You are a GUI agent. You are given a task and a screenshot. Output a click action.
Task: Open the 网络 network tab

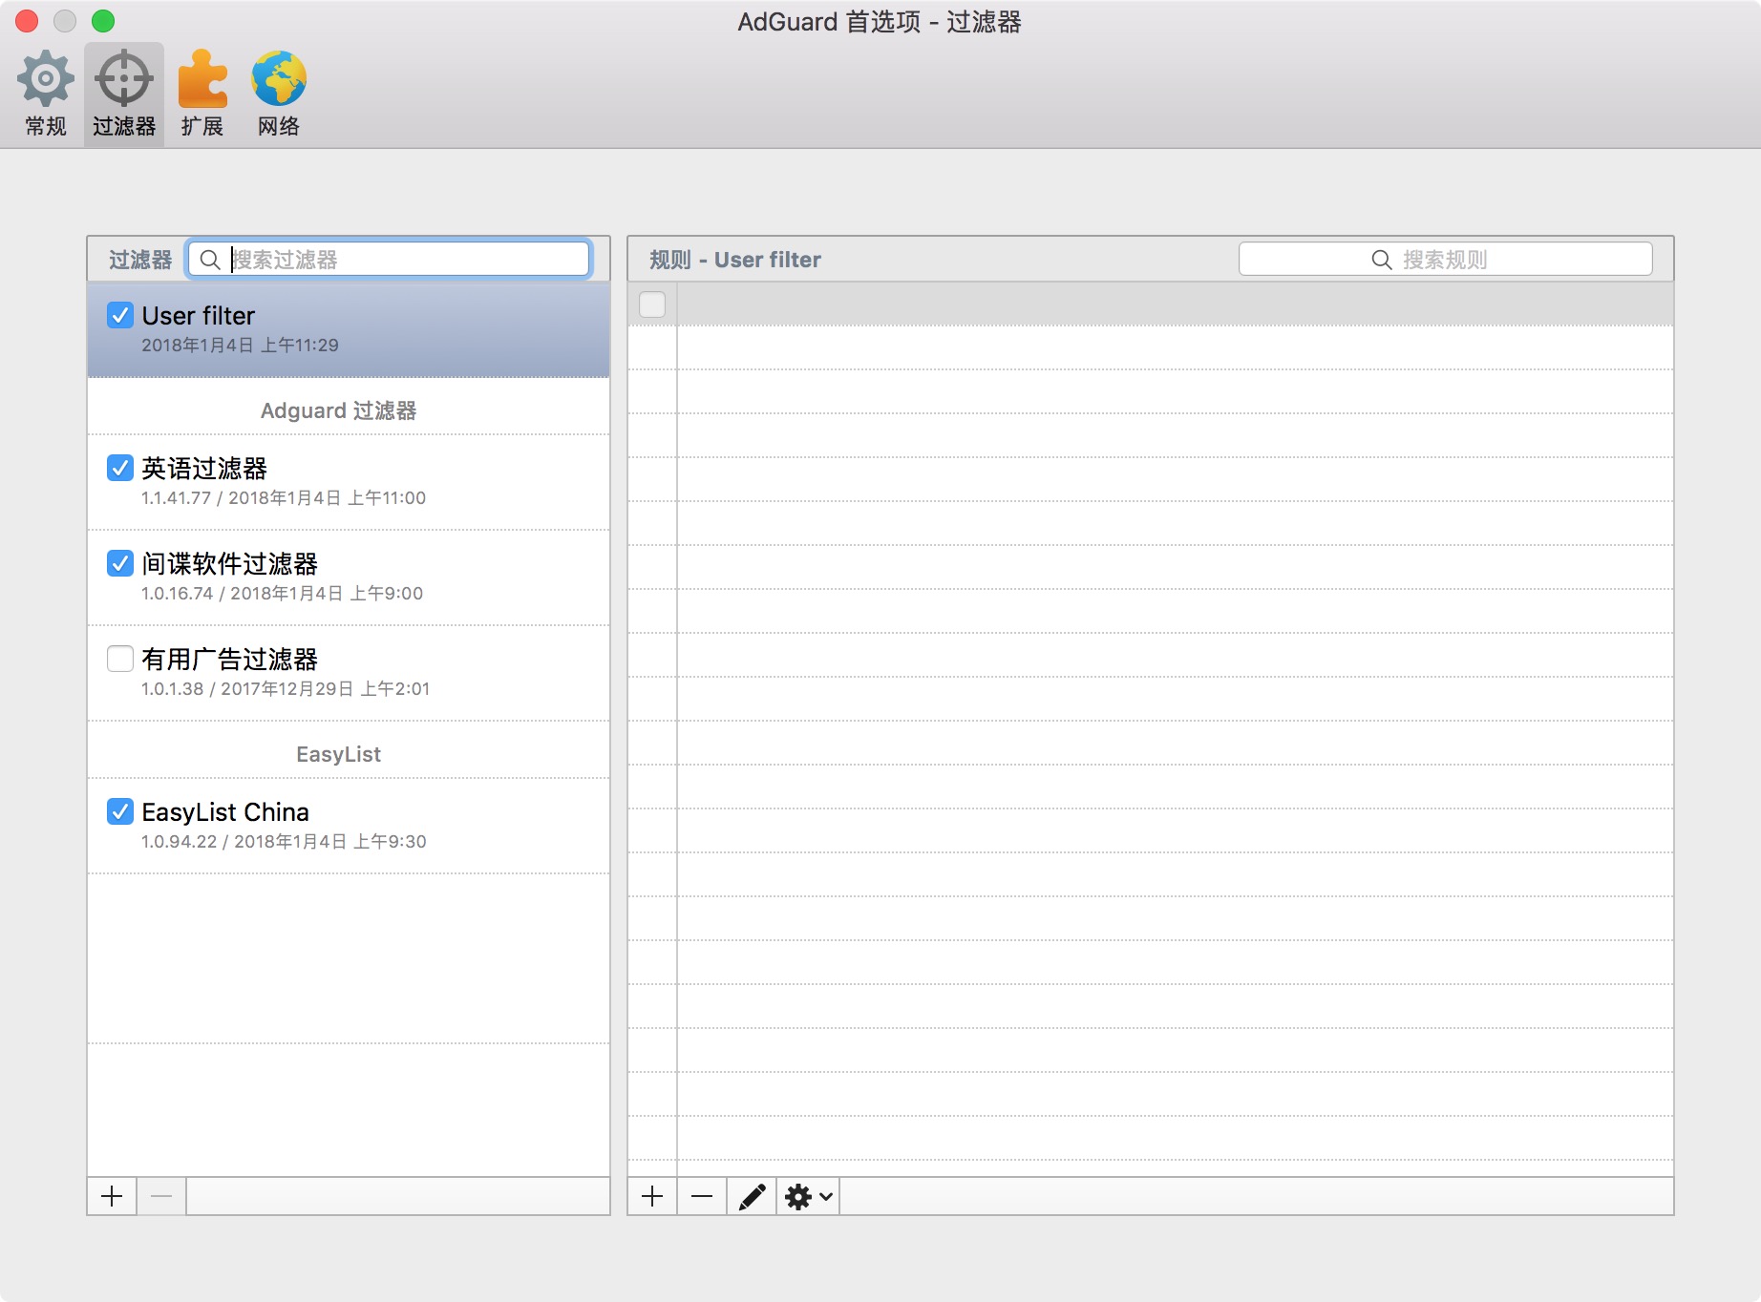[x=279, y=94]
